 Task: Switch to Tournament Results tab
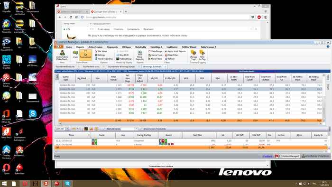(65, 67)
